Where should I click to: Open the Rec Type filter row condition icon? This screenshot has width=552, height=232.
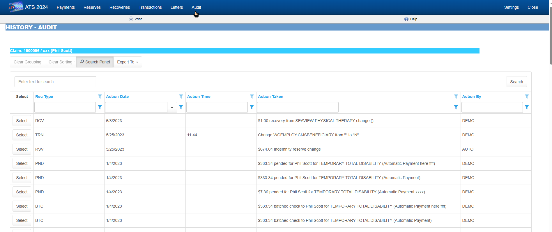click(x=100, y=107)
